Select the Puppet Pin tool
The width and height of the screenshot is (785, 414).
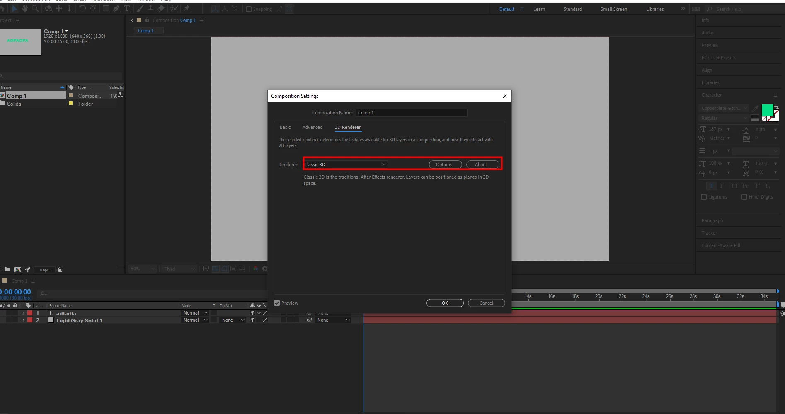pyautogui.click(x=187, y=8)
